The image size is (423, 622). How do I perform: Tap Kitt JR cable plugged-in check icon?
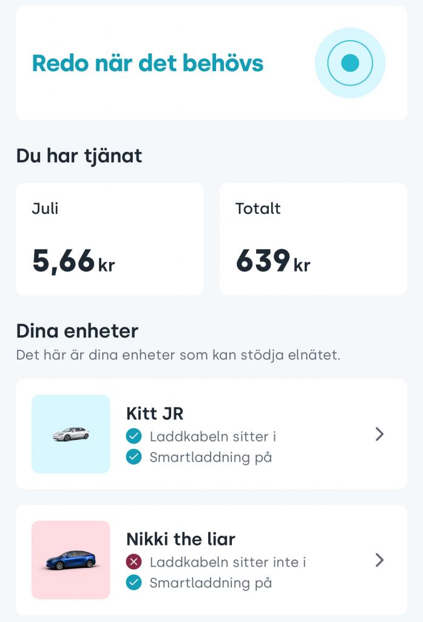(x=134, y=436)
